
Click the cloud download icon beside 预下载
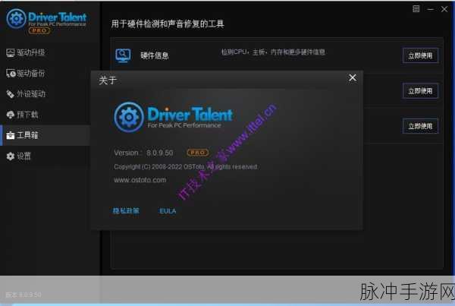[10, 115]
